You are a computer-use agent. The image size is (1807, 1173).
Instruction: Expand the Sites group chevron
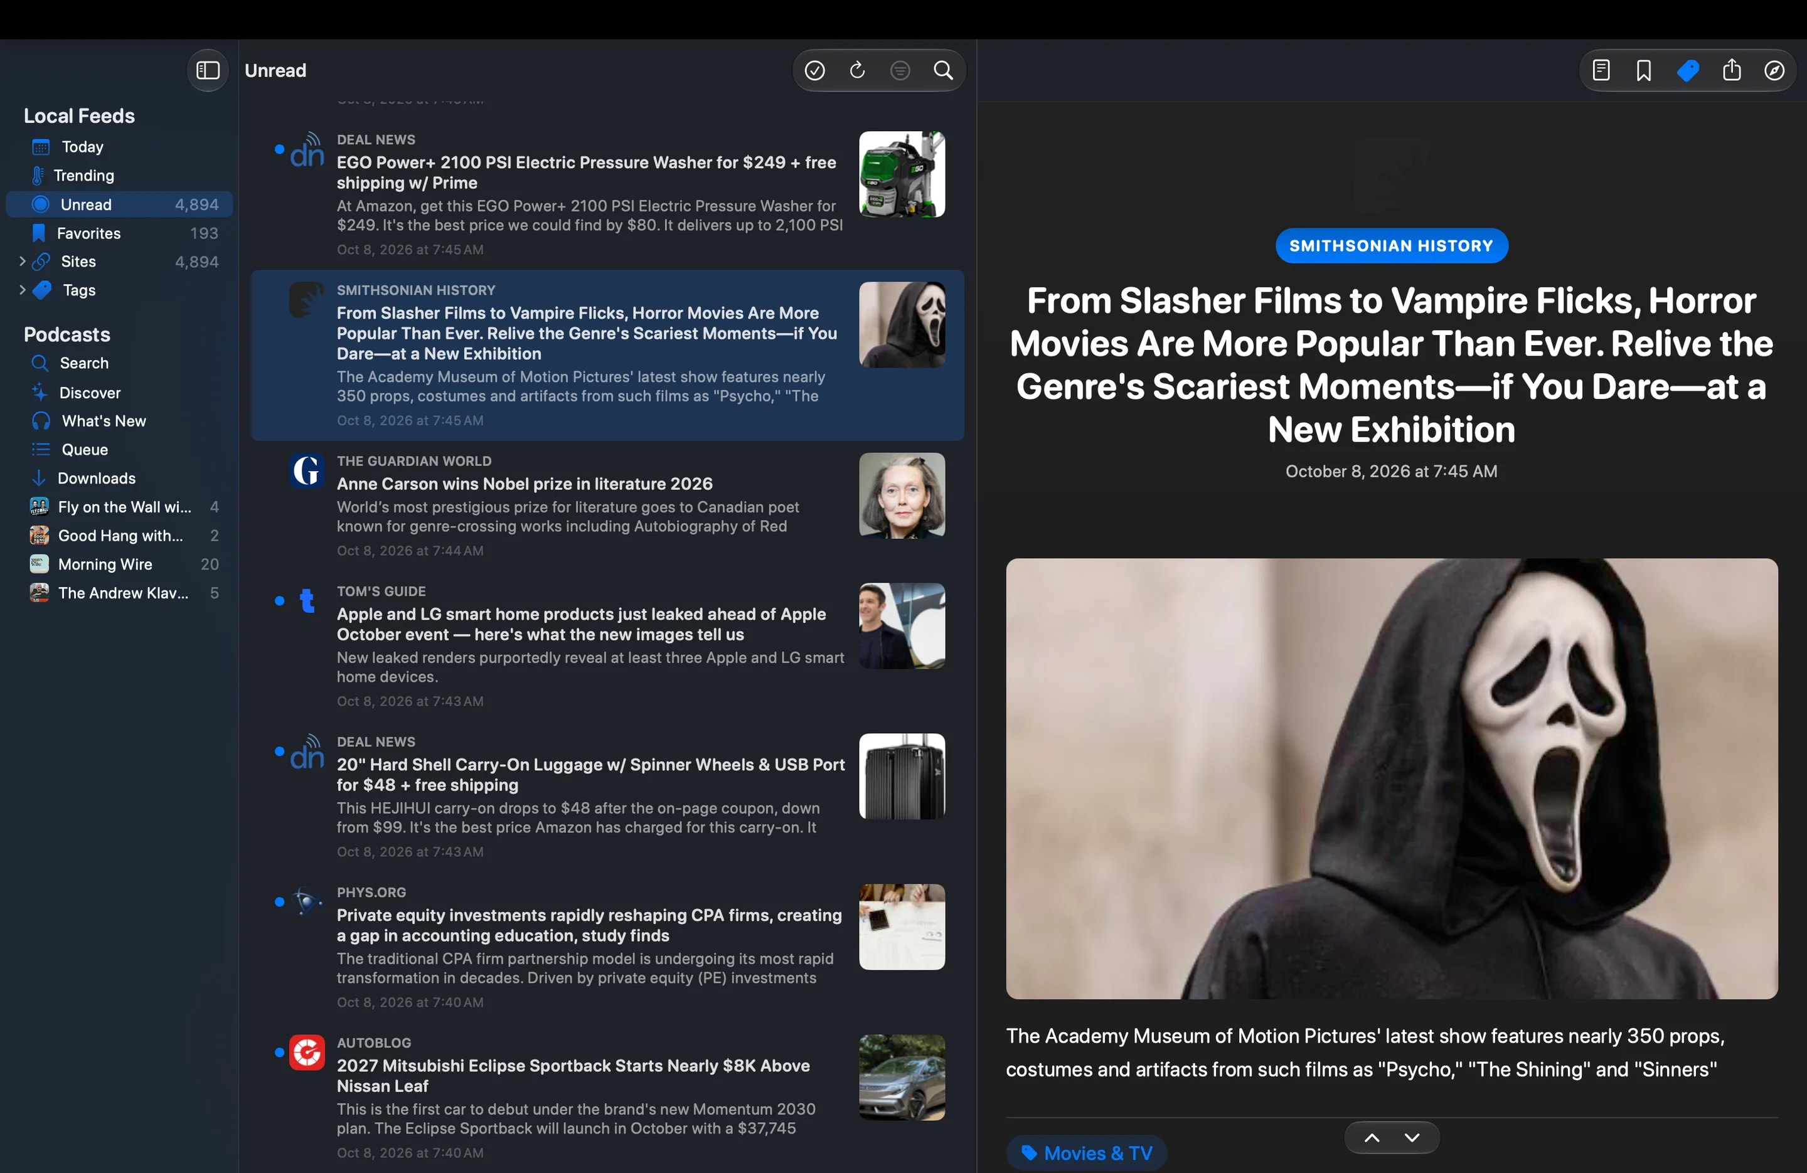pyautogui.click(x=22, y=261)
